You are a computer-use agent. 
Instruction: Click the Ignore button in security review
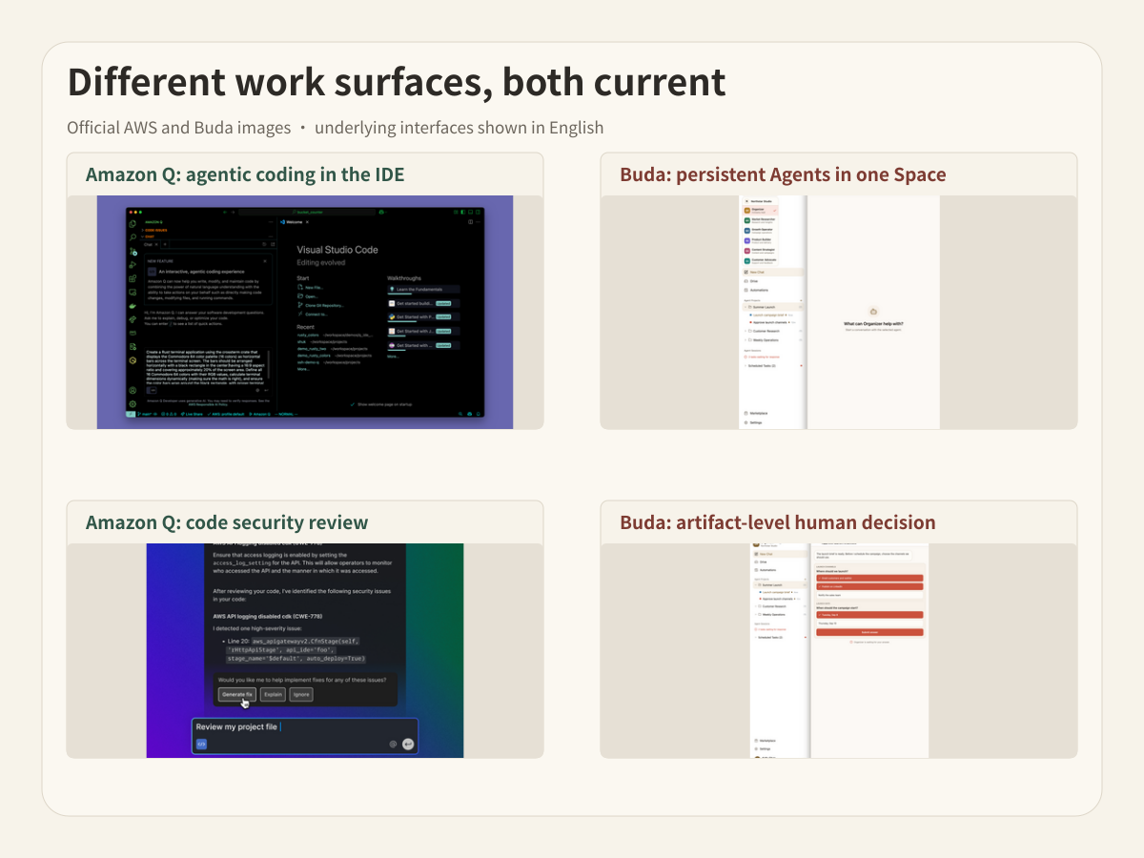pyautogui.click(x=301, y=694)
